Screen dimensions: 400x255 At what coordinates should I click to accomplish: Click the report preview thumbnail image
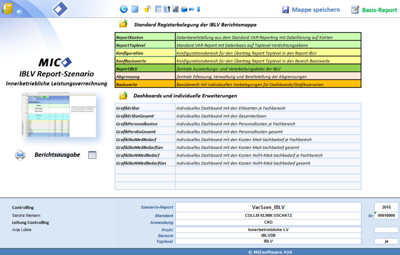pyautogui.click(x=55, y=116)
